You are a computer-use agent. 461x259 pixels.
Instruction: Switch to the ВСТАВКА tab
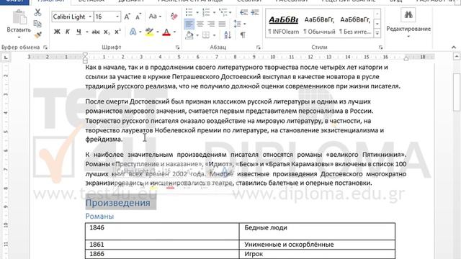tap(91, 1)
